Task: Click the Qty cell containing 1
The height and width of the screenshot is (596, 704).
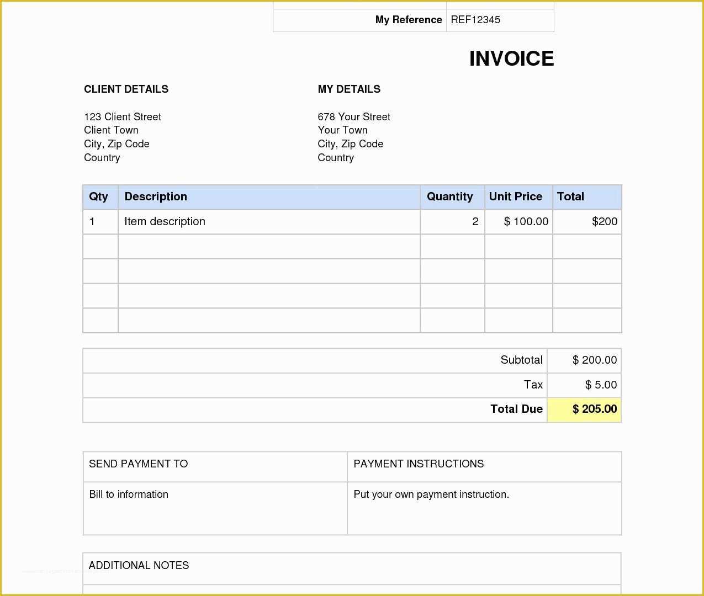Action: click(x=100, y=222)
